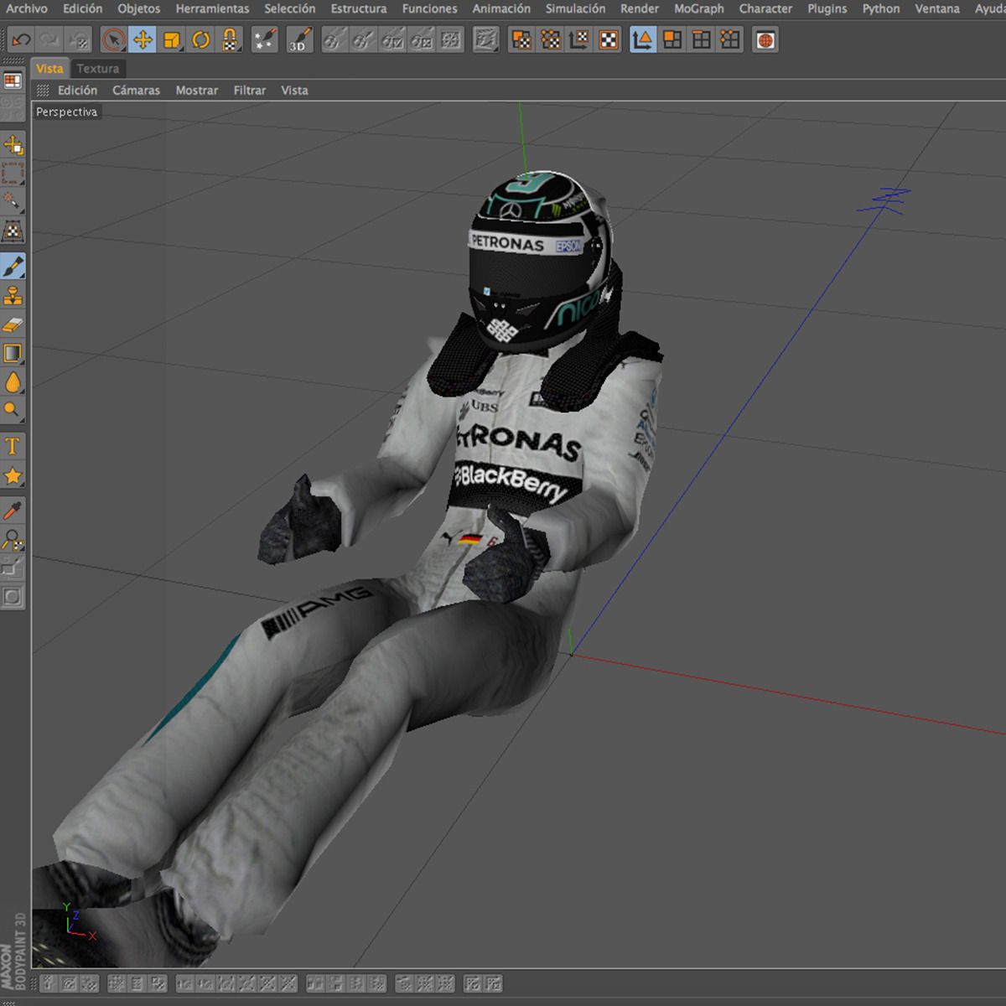Click the Perspectiva viewport label
1006x1006 pixels.
click(x=67, y=111)
